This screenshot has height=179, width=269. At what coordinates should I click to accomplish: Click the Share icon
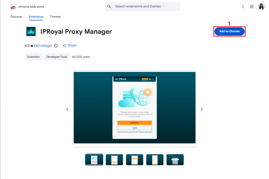65,46
